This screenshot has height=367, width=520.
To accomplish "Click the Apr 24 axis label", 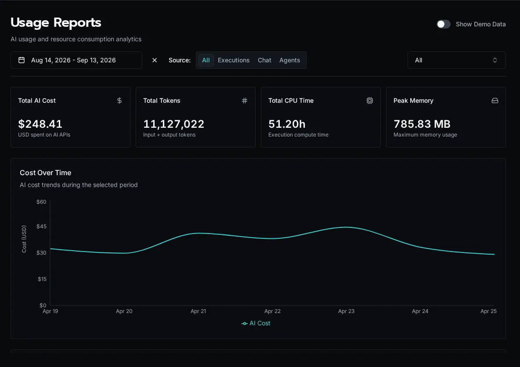I will (x=420, y=311).
